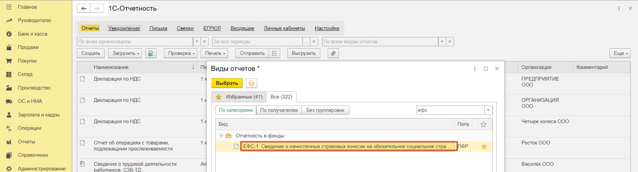
Task: Open Зарплата и кадры sidebar section
Action: (x=39, y=115)
